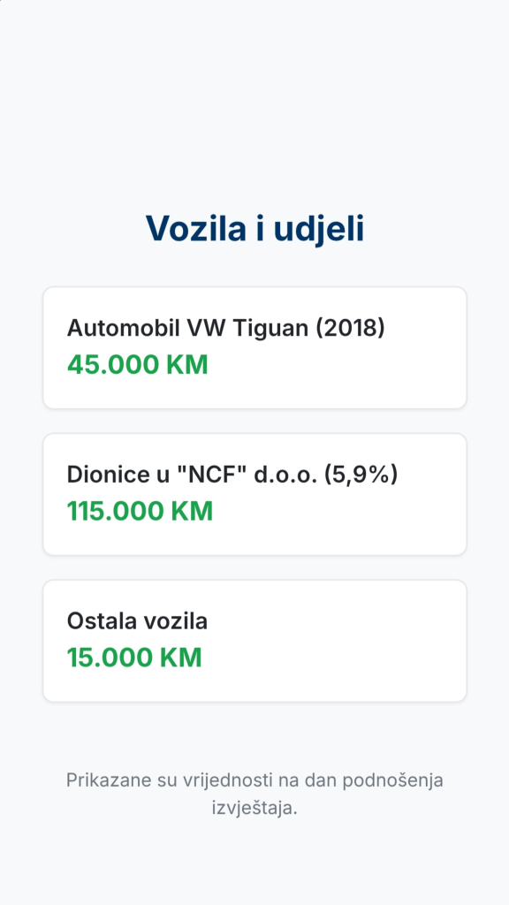Click the 15.000 KM amount
509x905 pixels.
coord(134,658)
